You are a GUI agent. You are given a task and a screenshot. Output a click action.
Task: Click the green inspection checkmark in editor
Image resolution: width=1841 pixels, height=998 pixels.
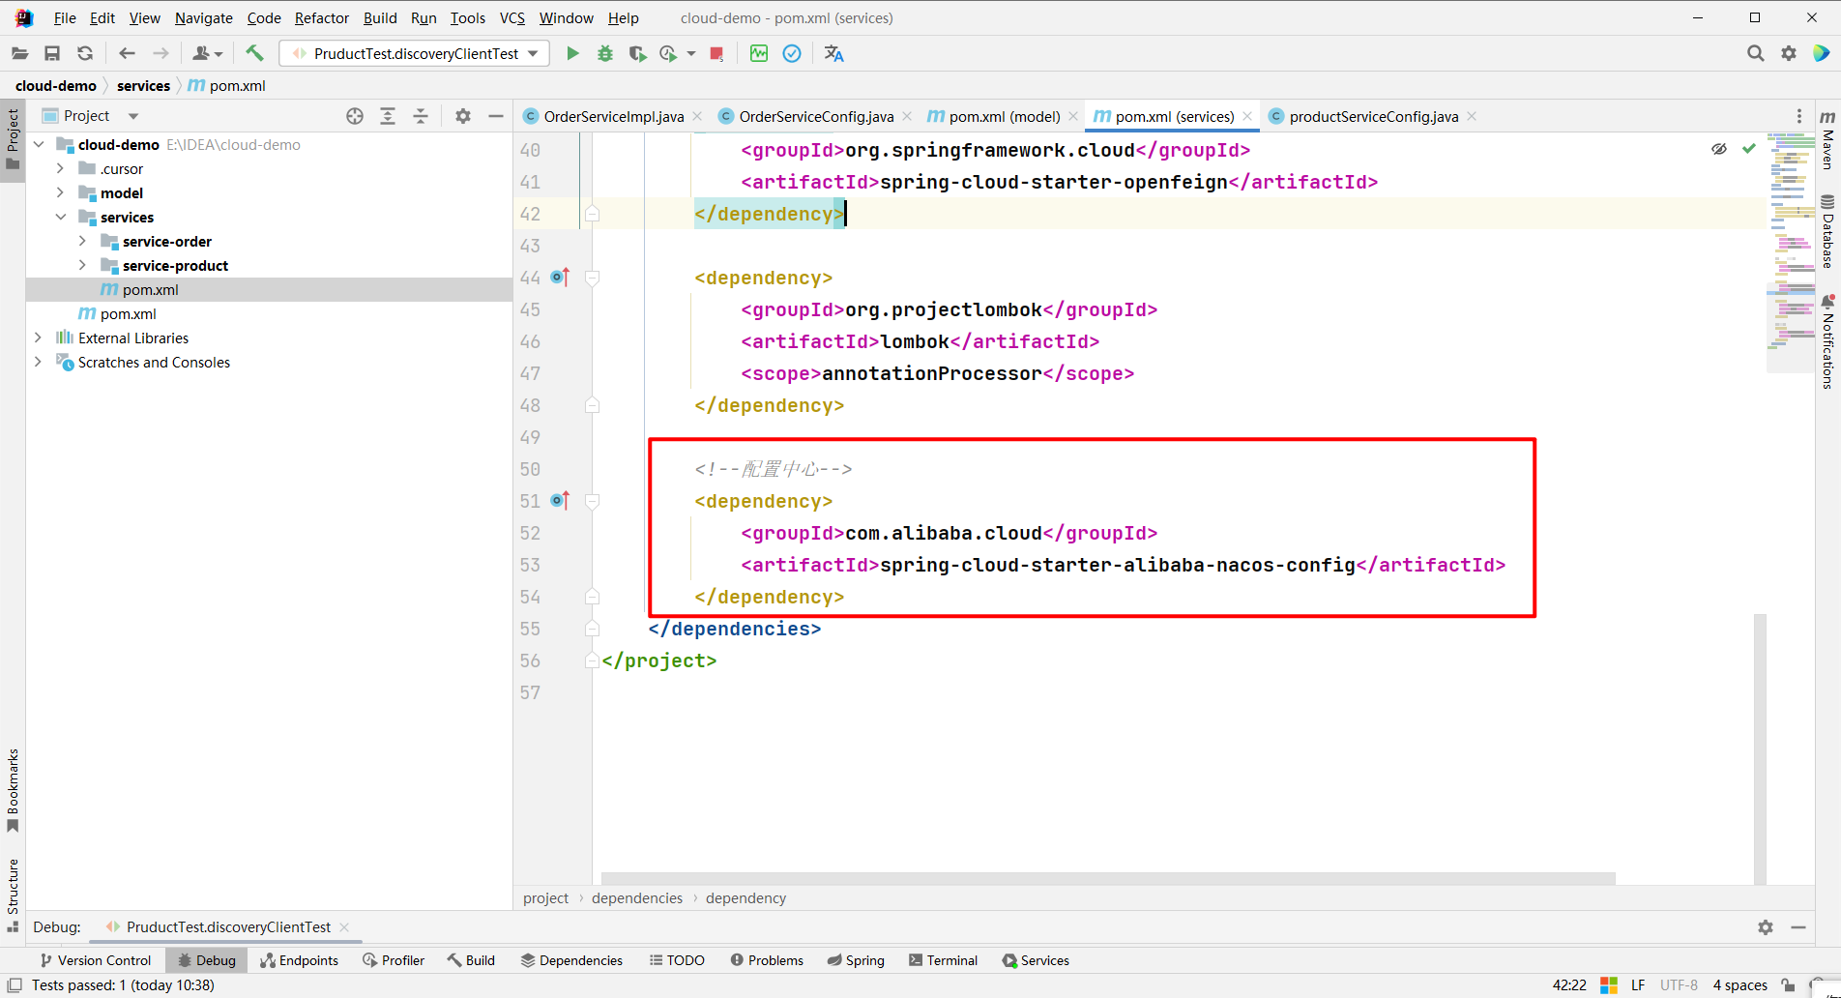[x=1749, y=149]
